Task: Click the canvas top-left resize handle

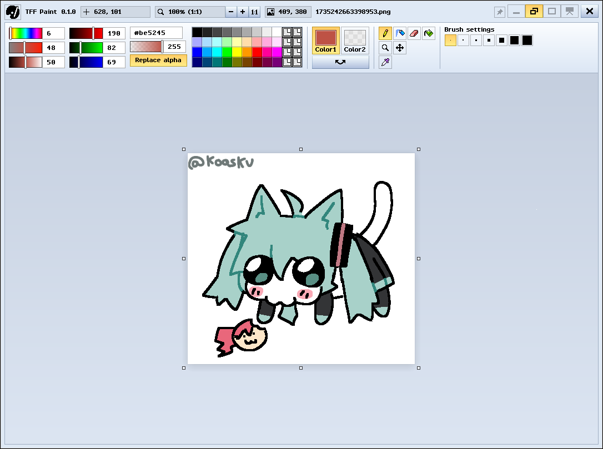Action: [184, 149]
